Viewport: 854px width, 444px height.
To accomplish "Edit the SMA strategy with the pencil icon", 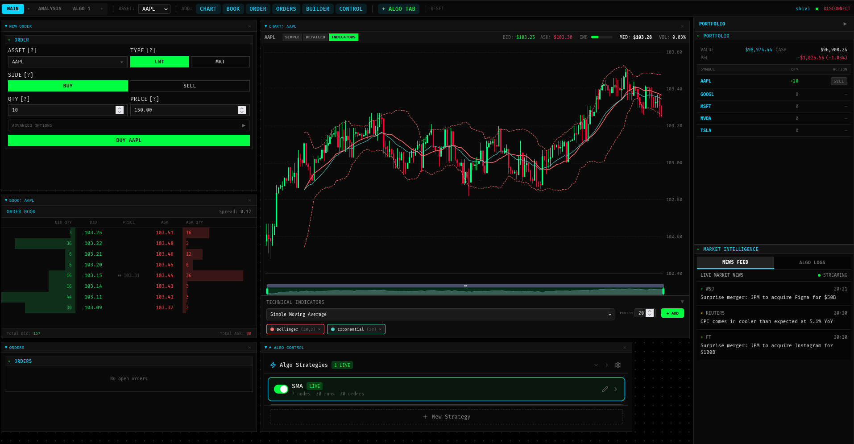I will pos(605,389).
